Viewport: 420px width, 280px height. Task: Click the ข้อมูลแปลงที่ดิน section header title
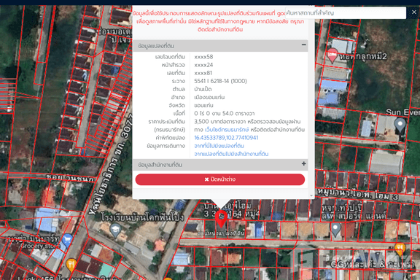click(x=156, y=46)
